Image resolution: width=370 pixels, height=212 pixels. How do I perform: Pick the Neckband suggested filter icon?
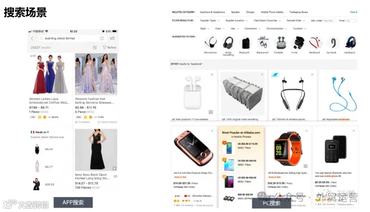[x=316, y=43]
